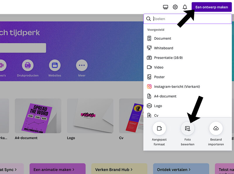Screen dimensions: 234x174
Task: Click the Whiteboard easel icon
Action: [x=149, y=48]
